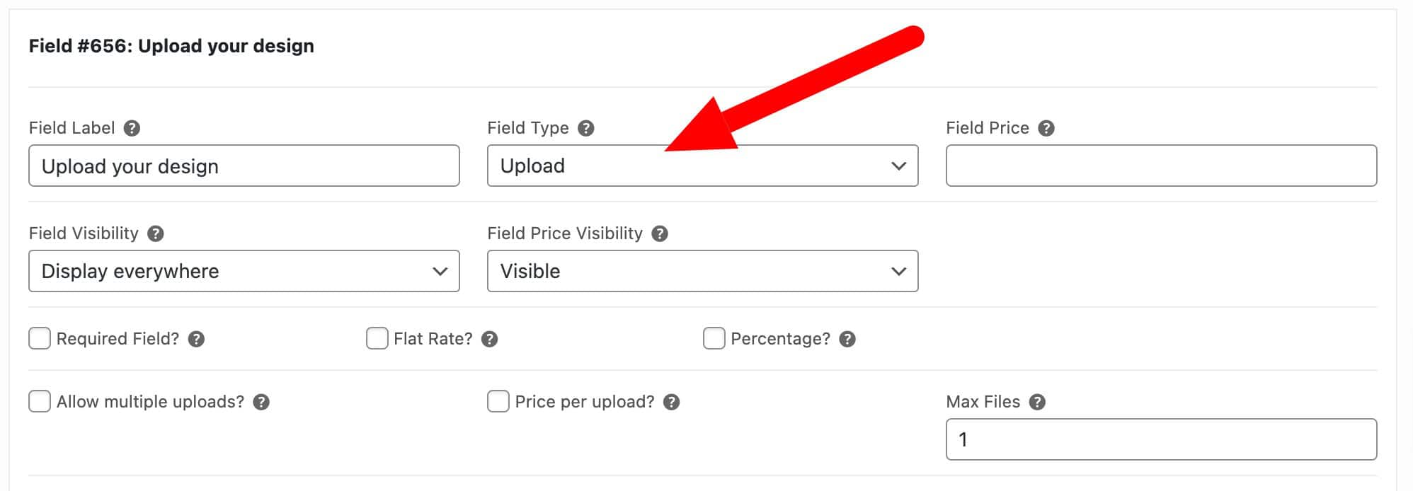Click the Max Files input showing 1
1413x491 pixels.
pyautogui.click(x=1160, y=439)
